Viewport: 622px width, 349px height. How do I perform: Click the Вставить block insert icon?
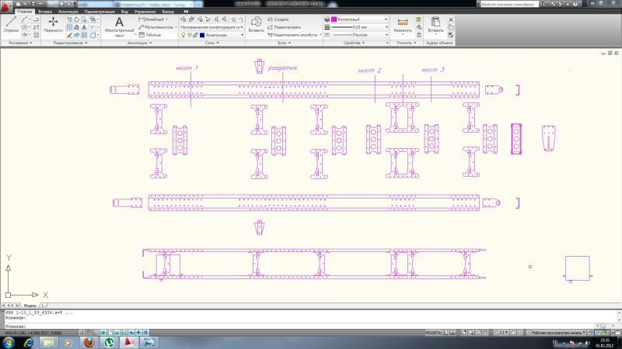pyautogui.click(x=256, y=25)
